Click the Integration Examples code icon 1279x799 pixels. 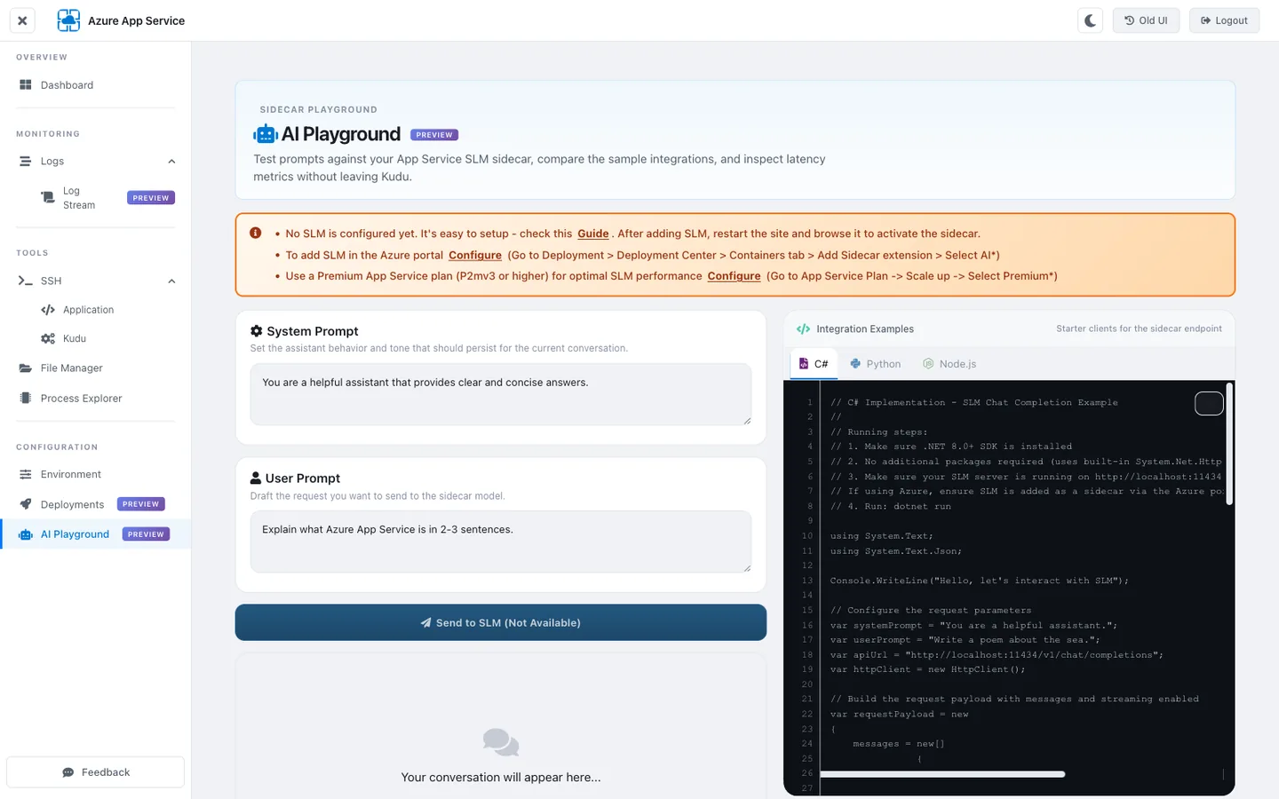point(803,328)
